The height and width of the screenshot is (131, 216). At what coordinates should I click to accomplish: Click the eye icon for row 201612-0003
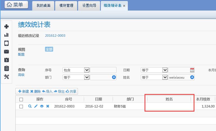pyautogui.click(x=42, y=106)
